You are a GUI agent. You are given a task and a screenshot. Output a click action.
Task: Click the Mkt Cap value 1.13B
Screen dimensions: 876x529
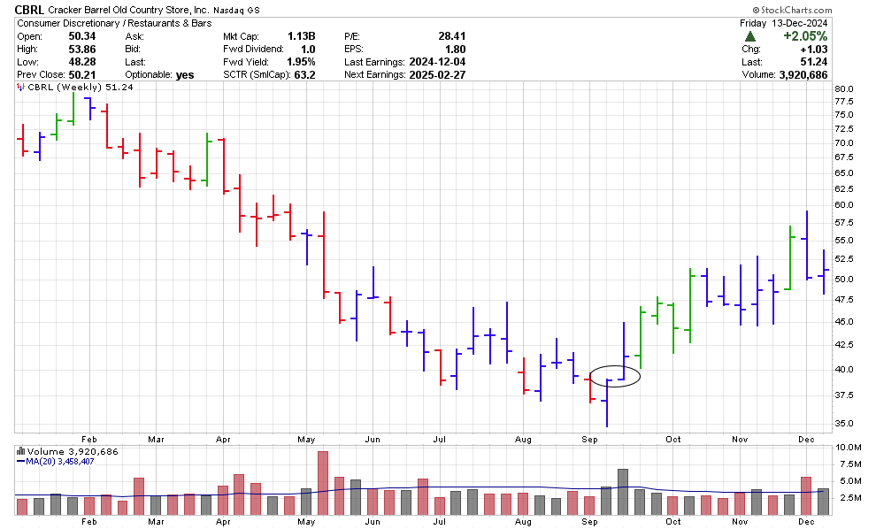pyautogui.click(x=302, y=36)
